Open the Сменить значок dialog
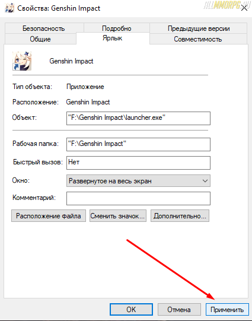 click(118, 216)
